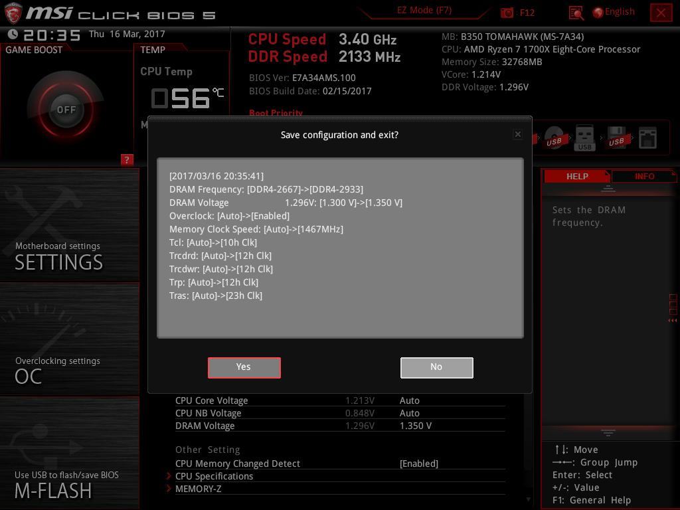Open the BIOS search icon
This screenshot has height=510, width=680.
coord(576,13)
